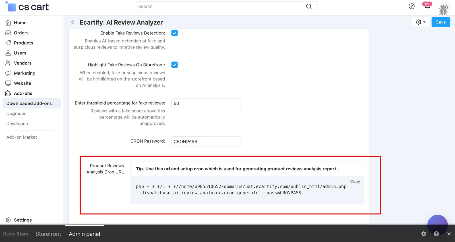Copy the cron URL command

coord(355,181)
